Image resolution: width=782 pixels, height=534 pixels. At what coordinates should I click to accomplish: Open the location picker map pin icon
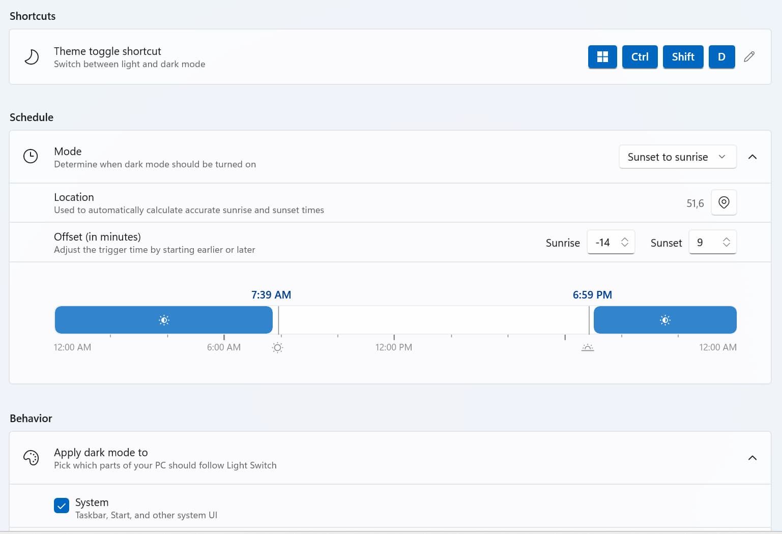723,202
